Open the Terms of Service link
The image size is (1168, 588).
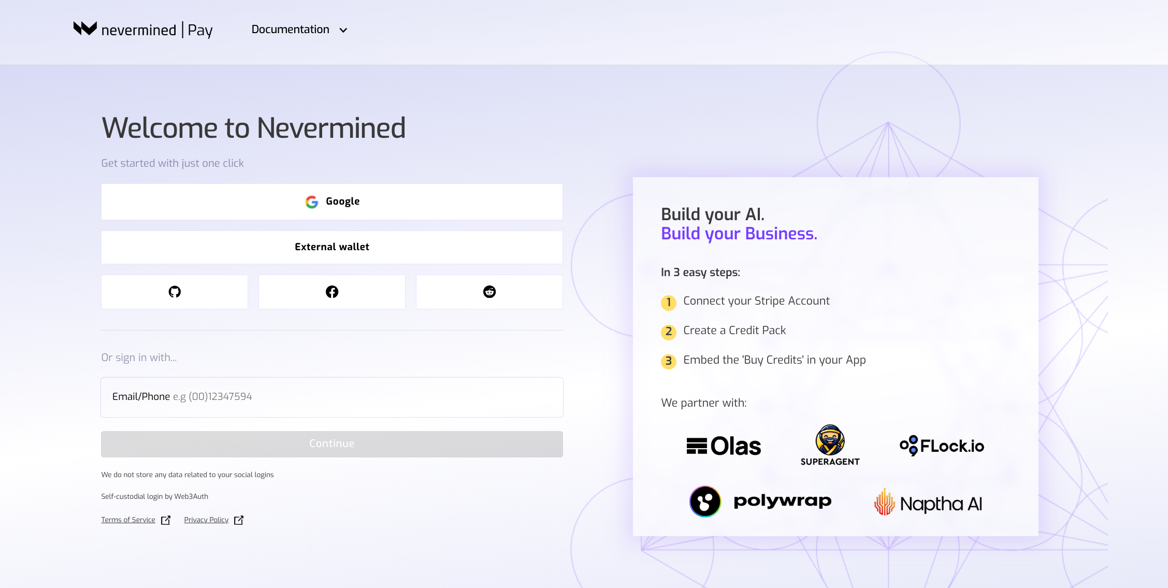click(x=128, y=520)
